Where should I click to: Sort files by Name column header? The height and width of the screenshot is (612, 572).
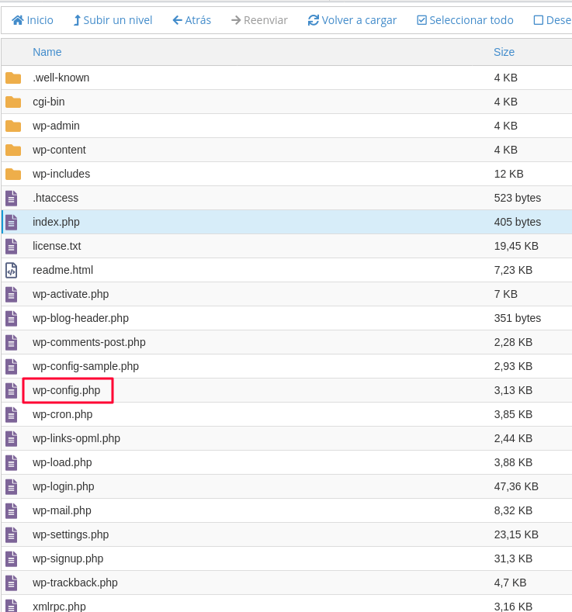pos(47,52)
